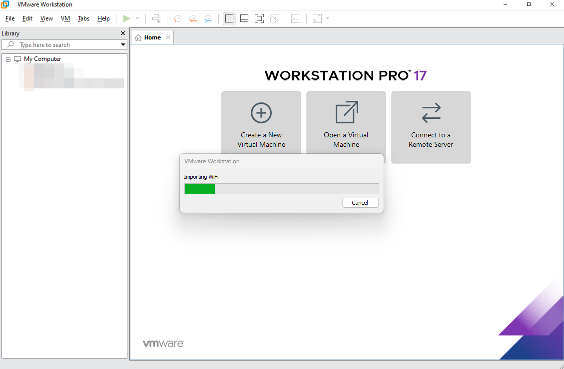Toggle the thumbnail bar view icon
Image resolution: width=564 pixels, height=369 pixels.
(x=244, y=18)
